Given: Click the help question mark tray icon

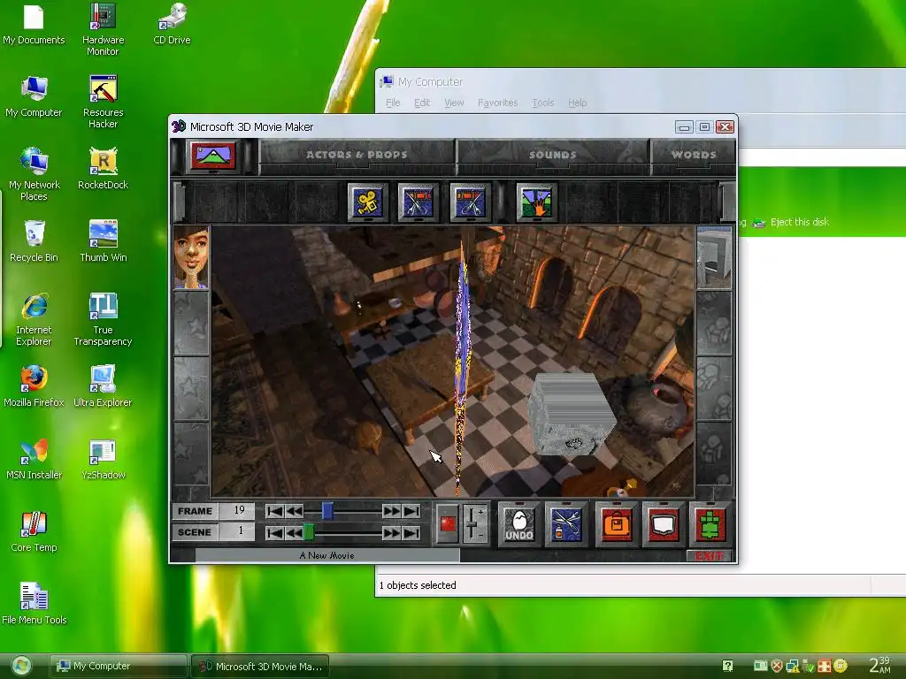Looking at the screenshot, I should (727, 667).
